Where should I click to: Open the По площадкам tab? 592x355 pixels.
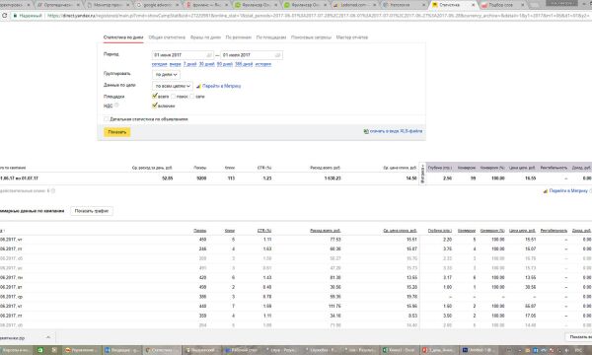coord(271,37)
